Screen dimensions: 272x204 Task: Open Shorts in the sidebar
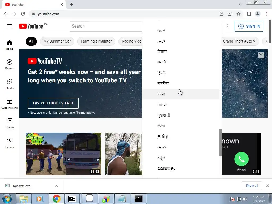[x=10, y=84]
